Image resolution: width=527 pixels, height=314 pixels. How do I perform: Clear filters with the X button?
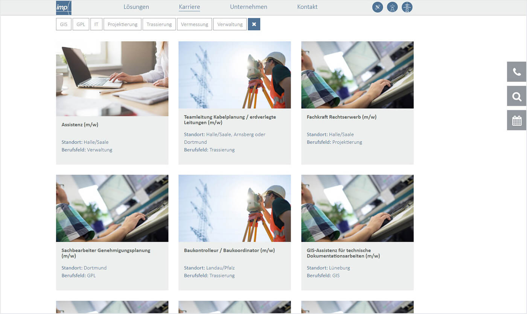pyautogui.click(x=254, y=24)
